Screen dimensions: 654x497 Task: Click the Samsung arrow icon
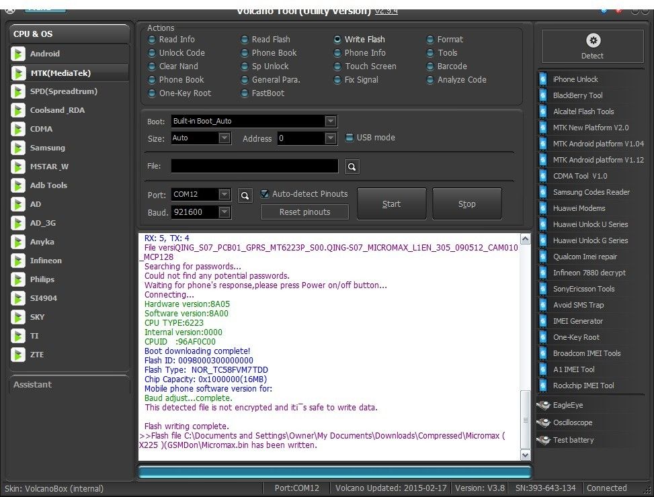click(x=18, y=148)
